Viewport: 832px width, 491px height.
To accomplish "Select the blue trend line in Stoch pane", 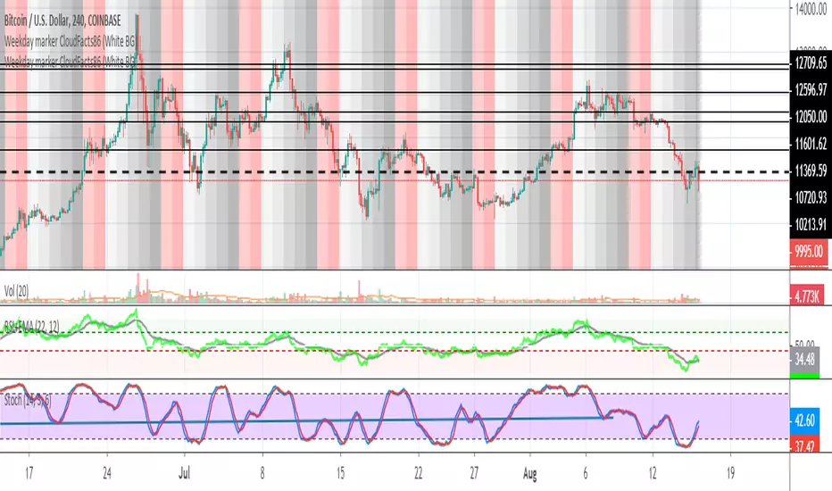I will pyautogui.click(x=306, y=420).
